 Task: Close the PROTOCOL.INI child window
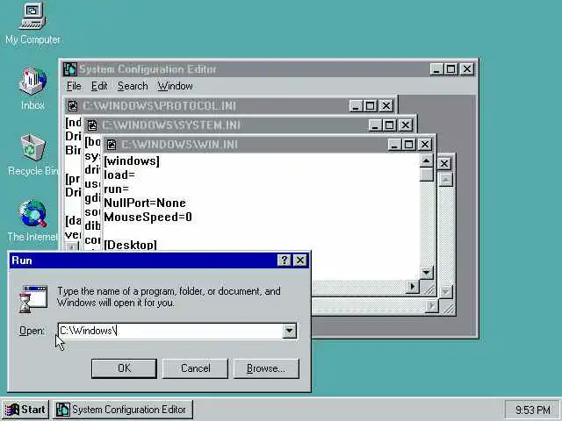(x=386, y=106)
